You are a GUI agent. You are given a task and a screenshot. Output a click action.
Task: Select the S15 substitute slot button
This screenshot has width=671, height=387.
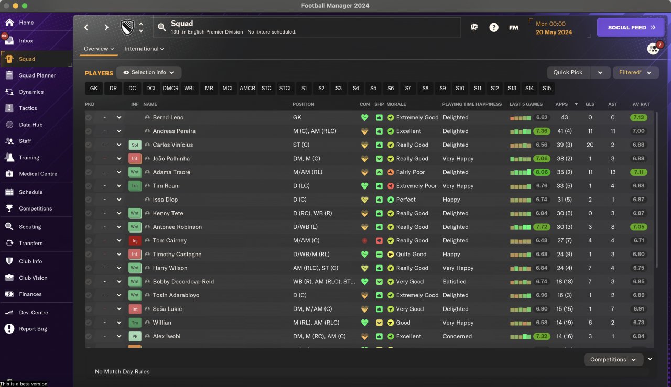[x=547, y=88]
